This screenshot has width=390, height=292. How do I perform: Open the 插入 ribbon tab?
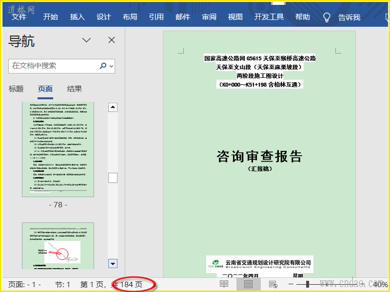[x=78, y=17]
